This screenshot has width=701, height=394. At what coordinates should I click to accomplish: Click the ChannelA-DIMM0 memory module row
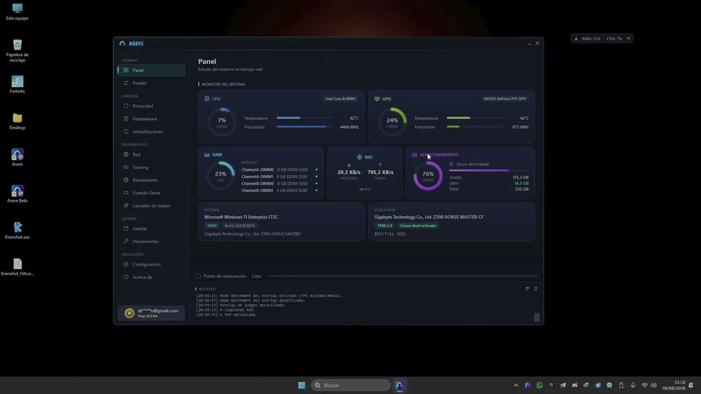(280, 170)
